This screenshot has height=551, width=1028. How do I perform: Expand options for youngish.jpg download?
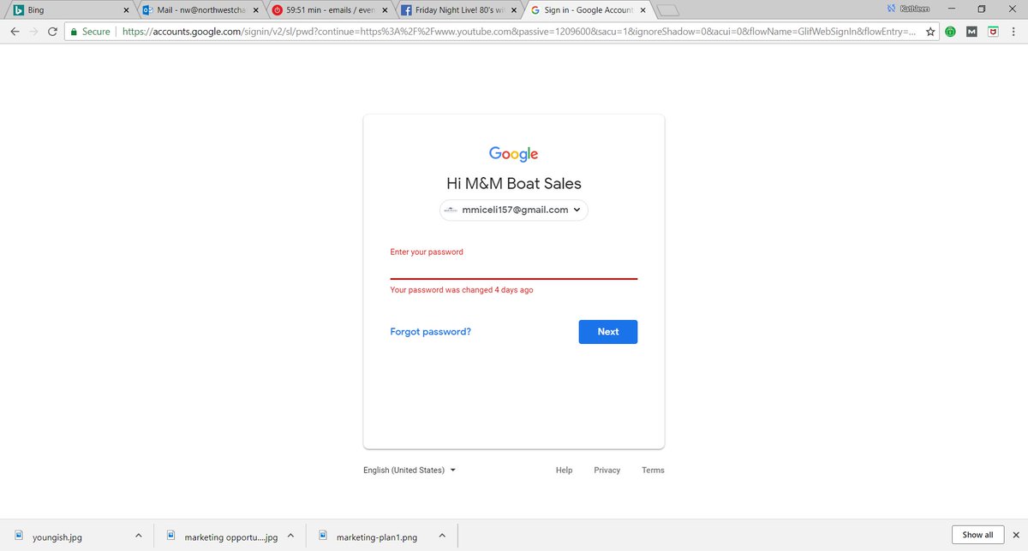[x=138, y=536]
